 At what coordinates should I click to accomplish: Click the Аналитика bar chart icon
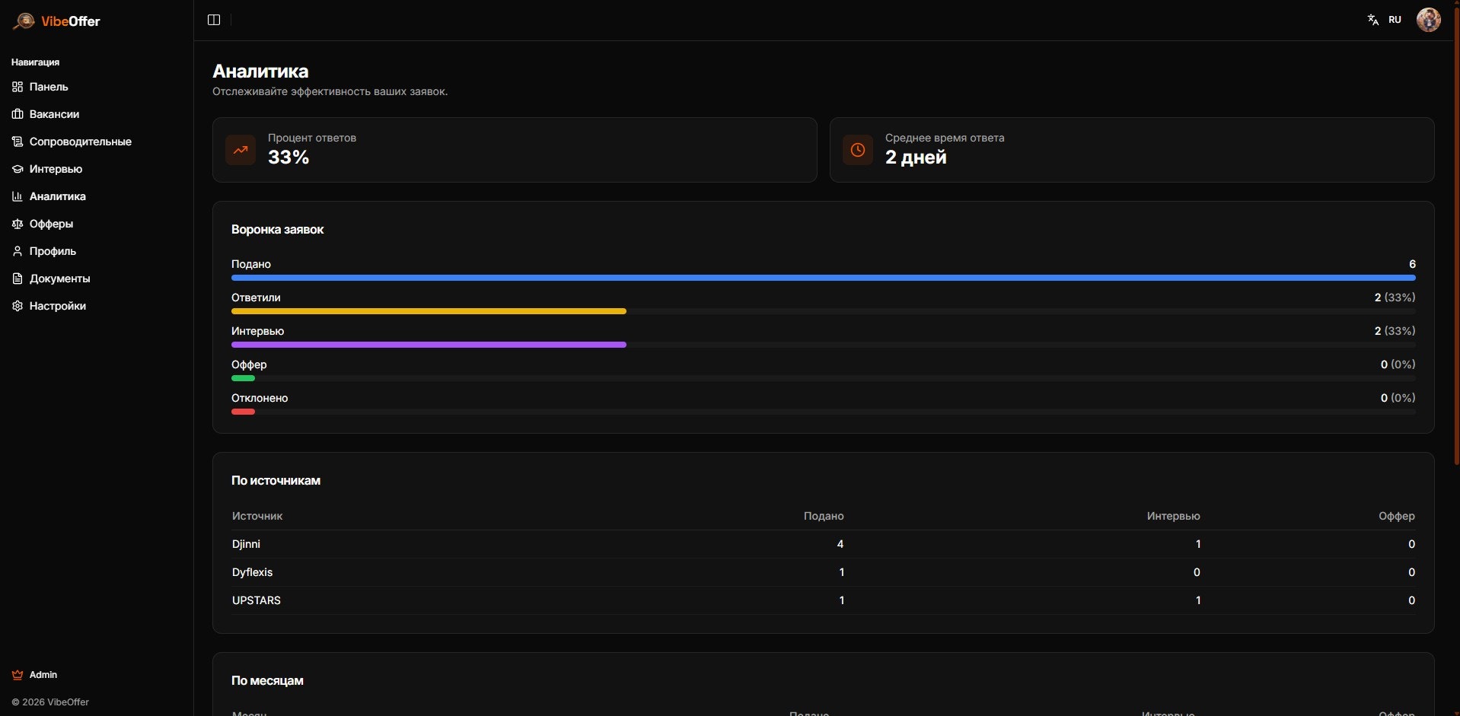18,196
